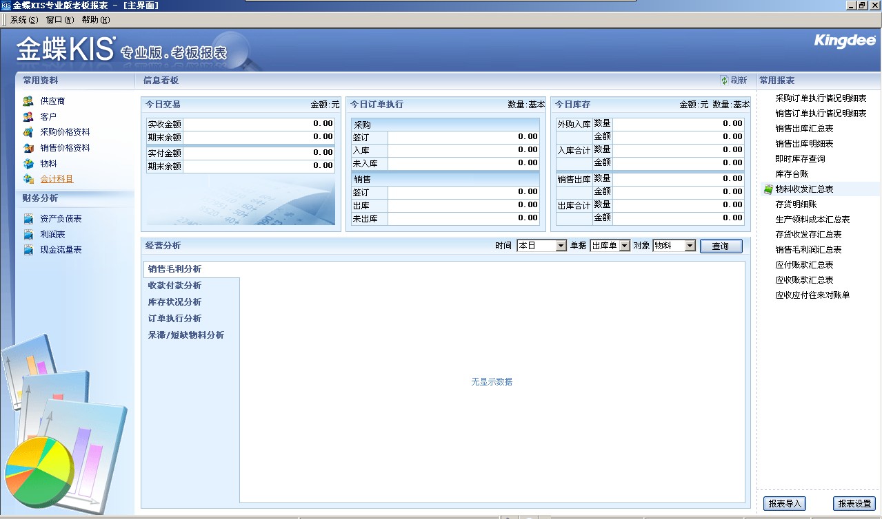Screen dimensions: 882x519
Task: Click the 刷新 refresh link
Action: [739, 81]
